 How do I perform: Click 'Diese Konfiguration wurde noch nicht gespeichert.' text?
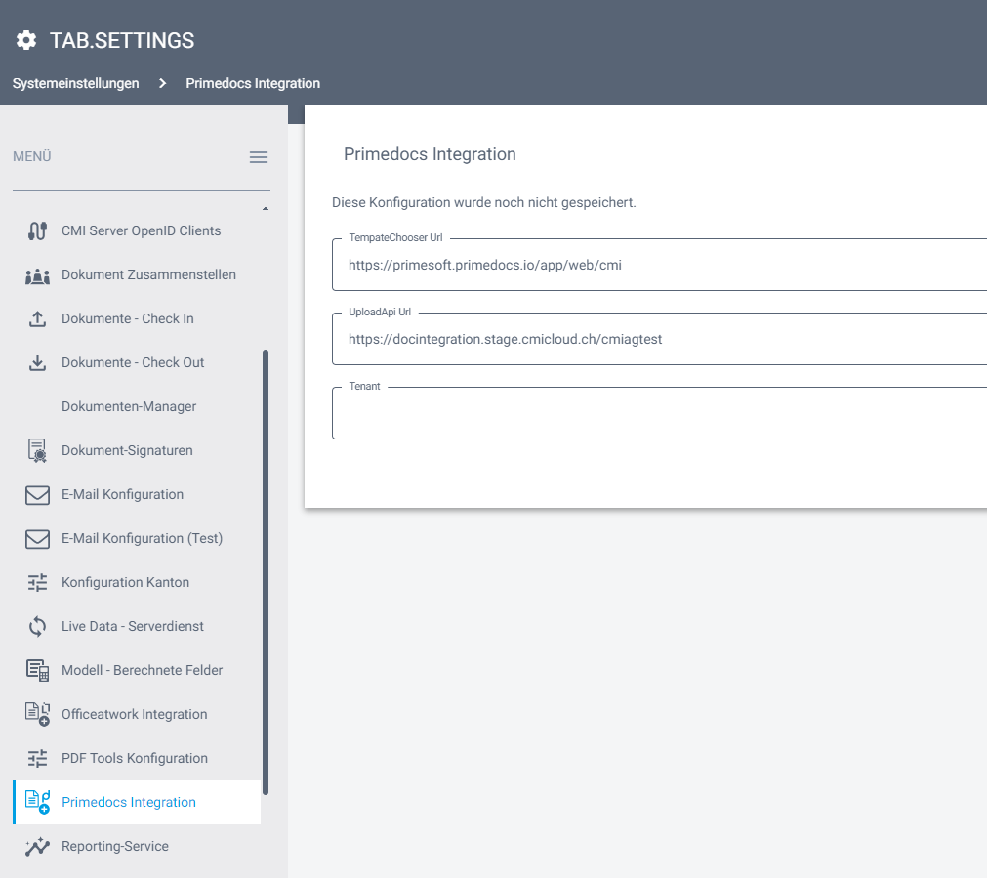484,203
